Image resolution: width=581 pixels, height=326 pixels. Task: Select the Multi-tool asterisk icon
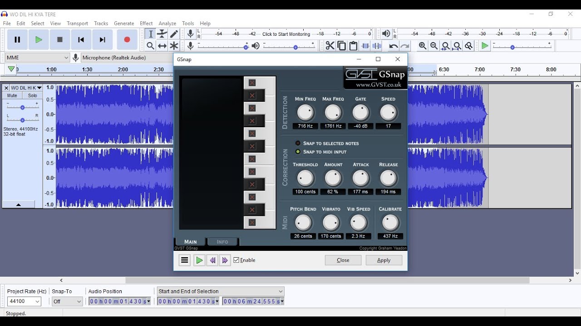(x=174, y=46)
